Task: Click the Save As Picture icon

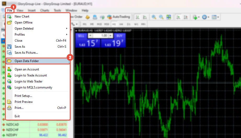Action: pyautogui.click(x=9, y=53)
